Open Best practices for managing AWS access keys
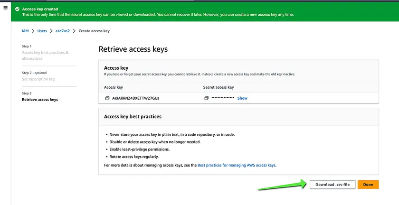Screen dimensions: 399x205 pyautogui.click(x=237, y=165)
